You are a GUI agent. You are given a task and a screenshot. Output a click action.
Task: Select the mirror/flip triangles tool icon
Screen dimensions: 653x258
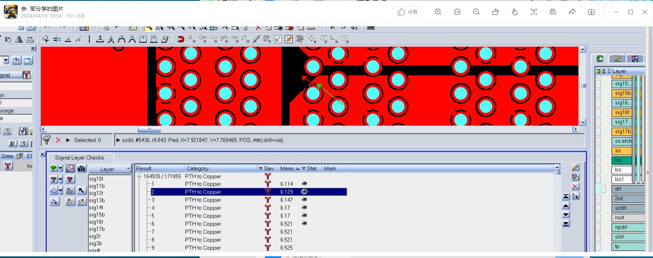(19, 39)
